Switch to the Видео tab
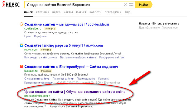The height and width of the screenshot is (112, 187). (56, 12)
